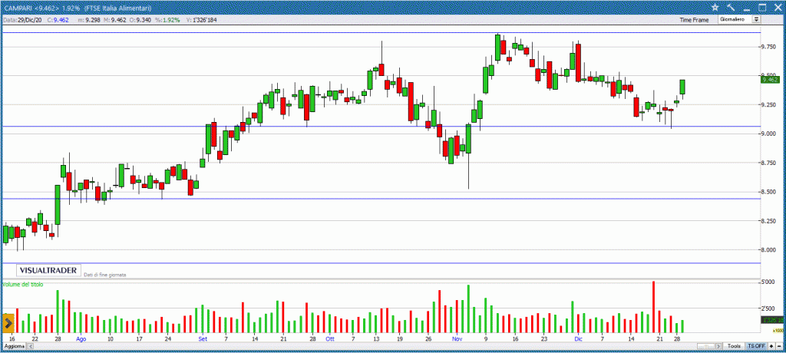Click the horizontal scrollbar thumb
Viewport: 786px width, 353px height.
click(x=706, y=347)
